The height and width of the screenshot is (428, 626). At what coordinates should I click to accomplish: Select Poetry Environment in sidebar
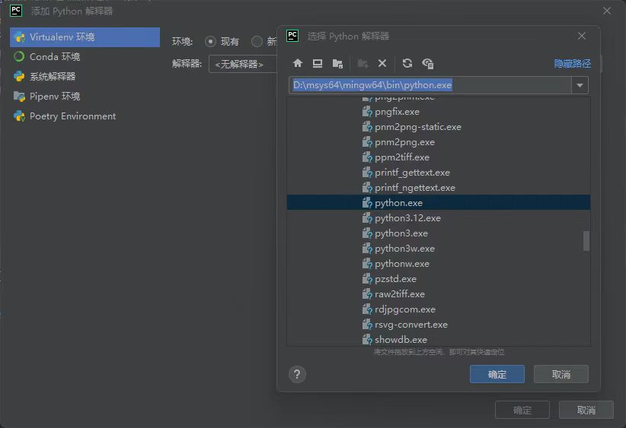point(85,116)
